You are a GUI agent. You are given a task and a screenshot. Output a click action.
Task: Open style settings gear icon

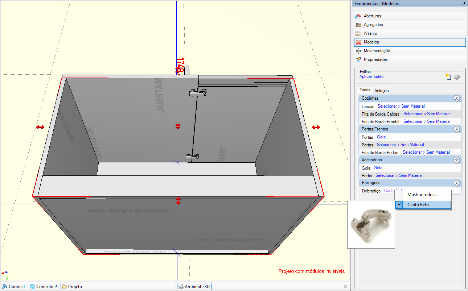click(457, 77)
